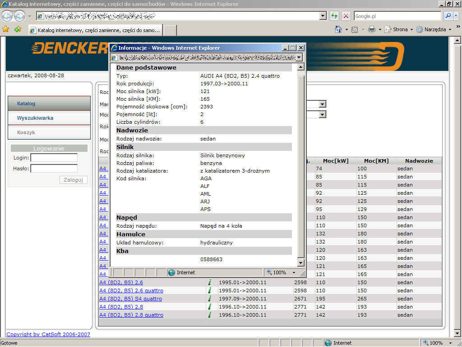Viewport: 462px width, 347px height.
Task: Click the Moc[KM] column header
Action: [376, 161]
